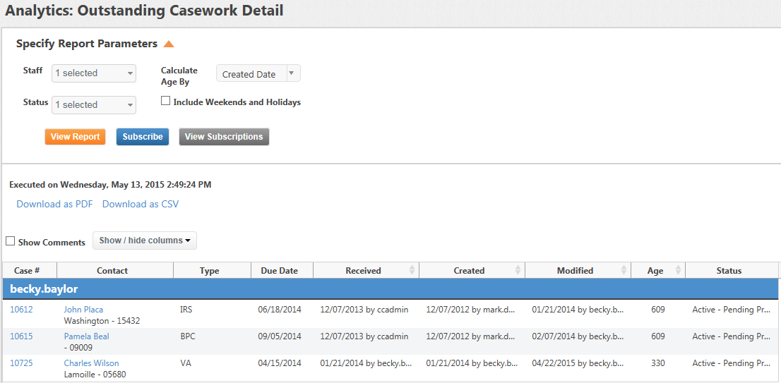Screen dimensions: 781x383
Task: Sort by the Age column arrows
Action: coord(678,270)
